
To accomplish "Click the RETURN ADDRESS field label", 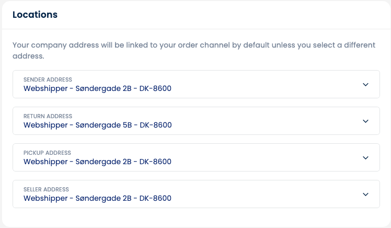I will coord(48,116).
